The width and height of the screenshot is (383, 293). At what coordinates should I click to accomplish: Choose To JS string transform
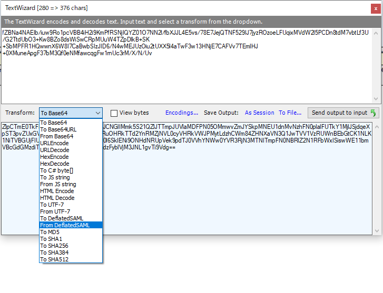coord(71,177)
